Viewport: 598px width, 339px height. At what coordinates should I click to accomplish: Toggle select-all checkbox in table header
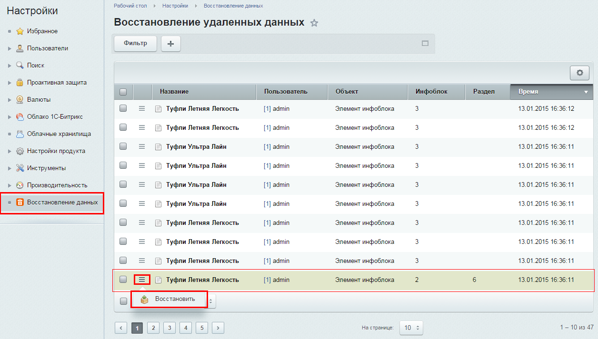(123, 92)
